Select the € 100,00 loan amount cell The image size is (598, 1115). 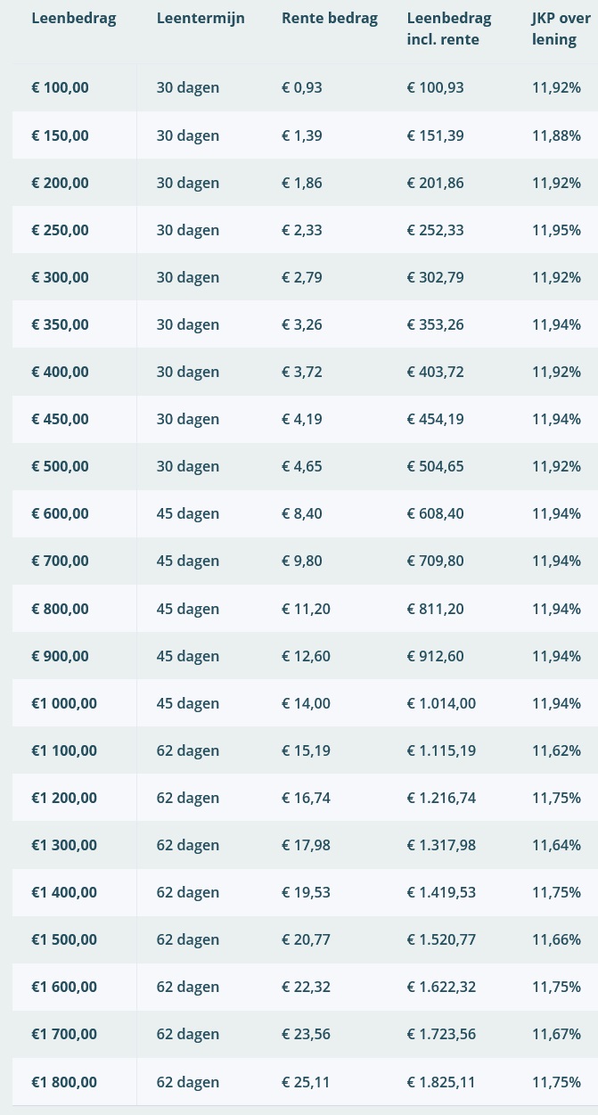[61, 87]
